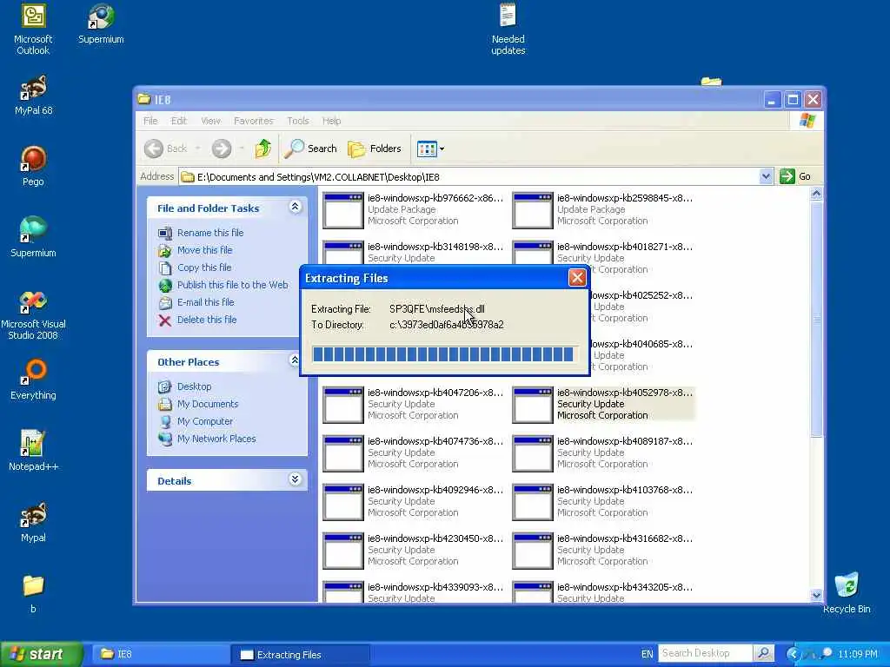Open the Needed updates text file
The image size is (890, 667).
[x=508, y=30]
